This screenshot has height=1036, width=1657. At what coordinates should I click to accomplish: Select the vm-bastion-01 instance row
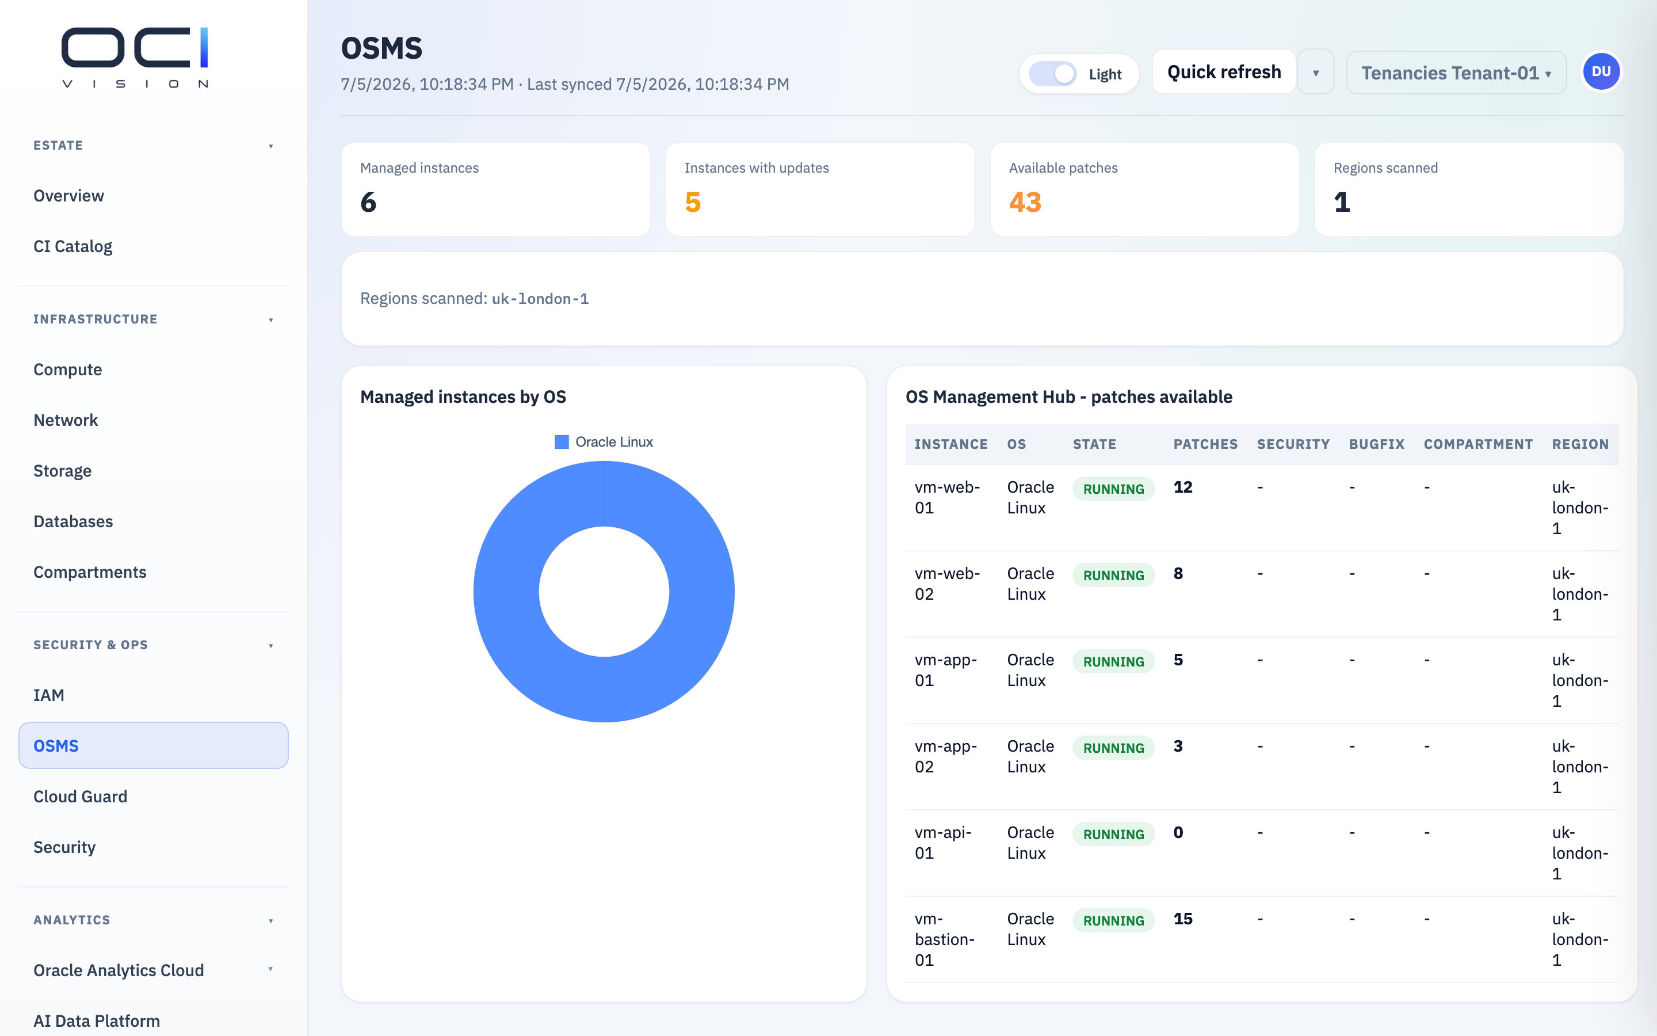click(1262, 939)
